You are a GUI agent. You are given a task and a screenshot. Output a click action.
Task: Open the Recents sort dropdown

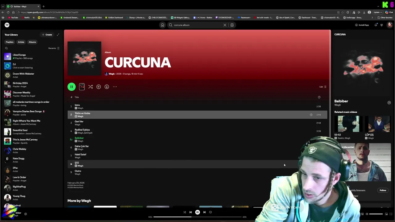tap(54, 48)
